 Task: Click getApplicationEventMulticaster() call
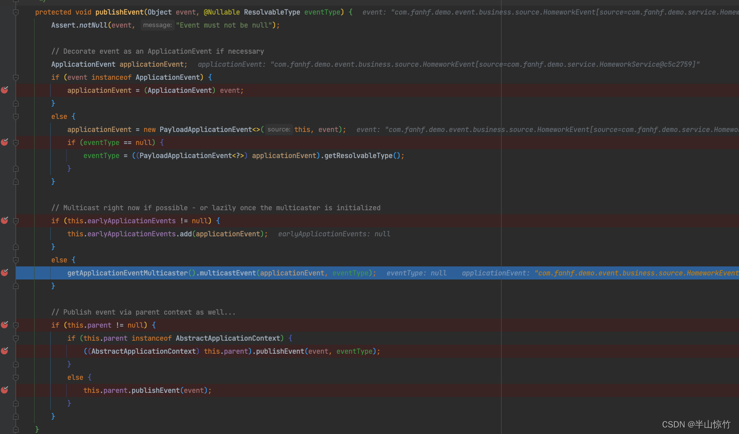click(132, 273)
